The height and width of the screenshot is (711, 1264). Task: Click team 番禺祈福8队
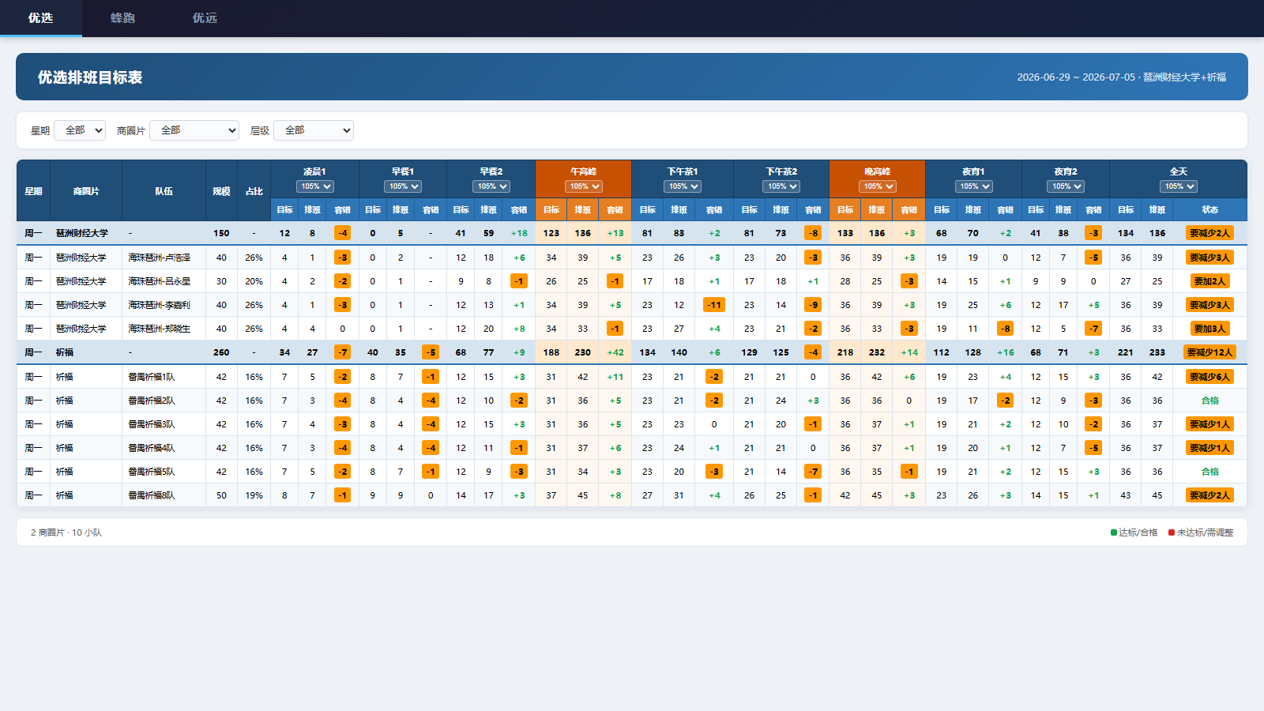click(x=152, y=495)
